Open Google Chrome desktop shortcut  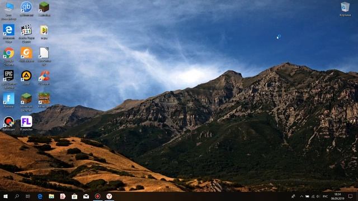(9, 56)
